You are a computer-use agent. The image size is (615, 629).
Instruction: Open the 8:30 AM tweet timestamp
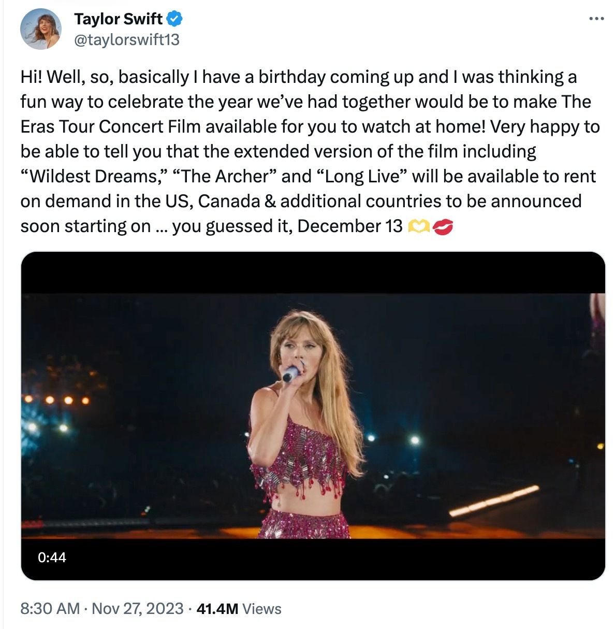pos(50,608)
